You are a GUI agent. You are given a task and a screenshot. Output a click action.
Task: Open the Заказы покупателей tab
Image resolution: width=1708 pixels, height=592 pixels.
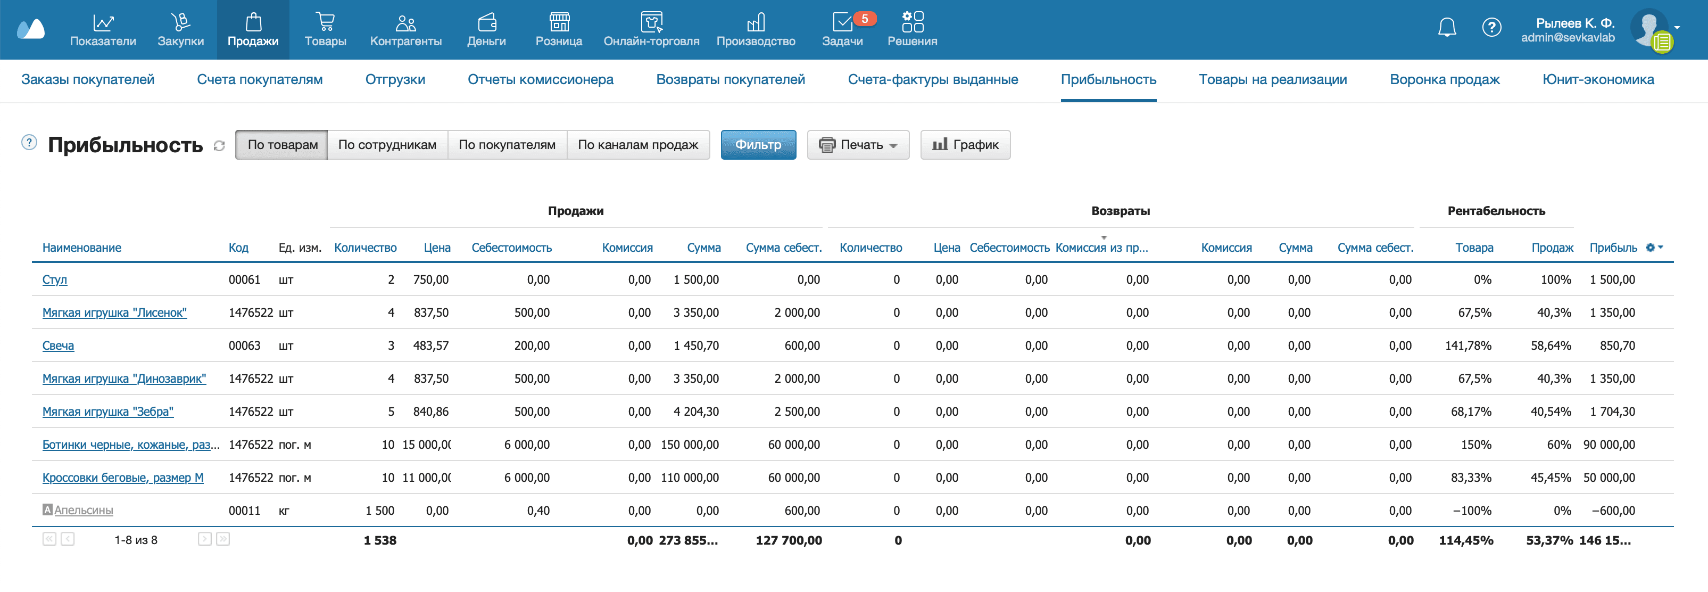(x=87, y=80)
